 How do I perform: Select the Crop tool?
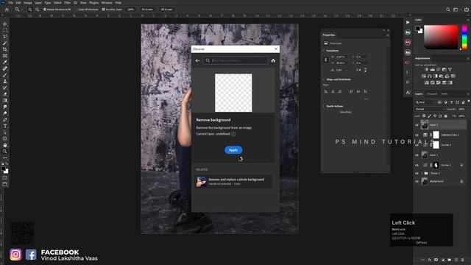click(x=5, y=49)
